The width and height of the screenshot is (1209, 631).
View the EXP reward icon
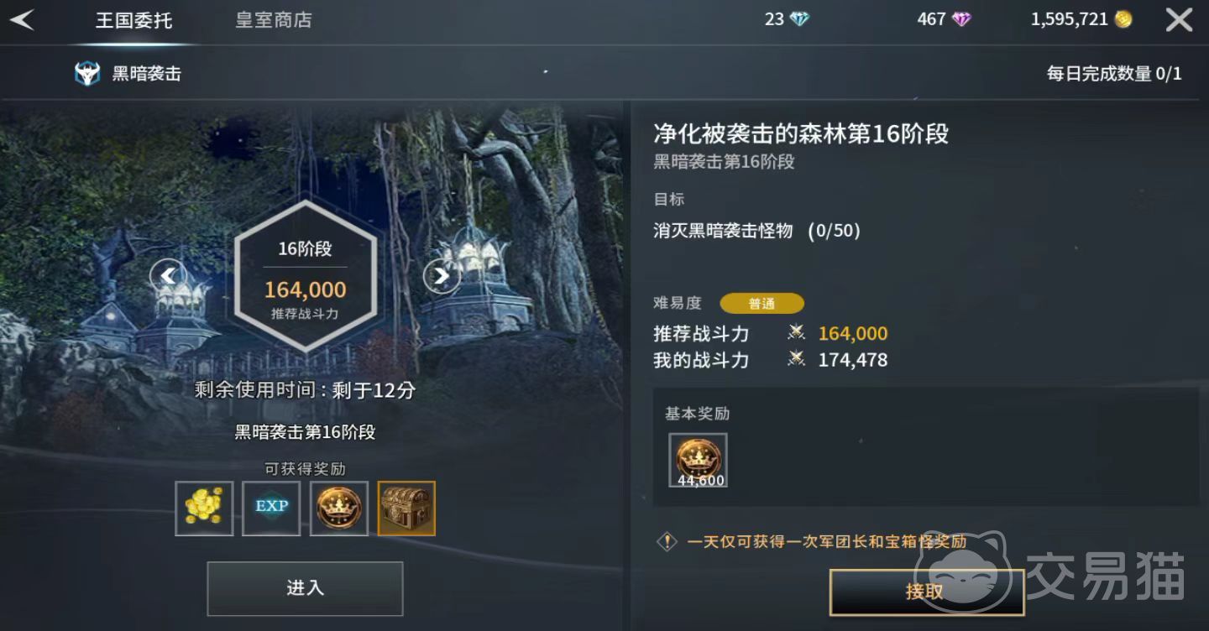[271, 508]
